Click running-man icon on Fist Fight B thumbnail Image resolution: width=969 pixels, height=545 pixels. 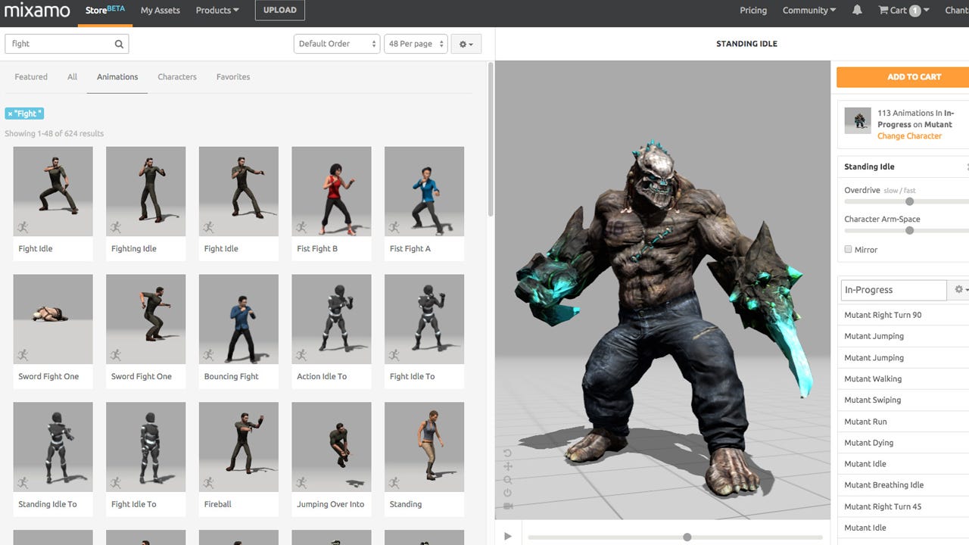(x=301, y=227)
